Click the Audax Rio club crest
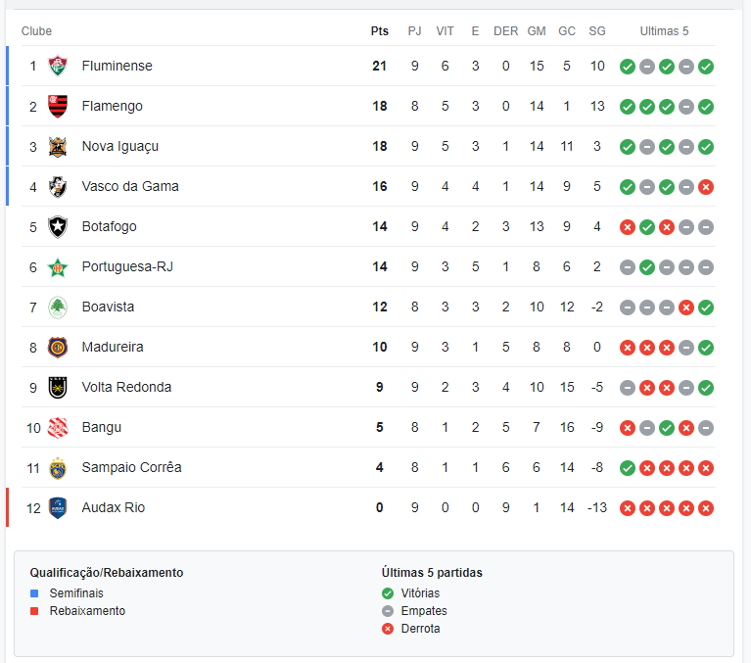 [58, 508]
